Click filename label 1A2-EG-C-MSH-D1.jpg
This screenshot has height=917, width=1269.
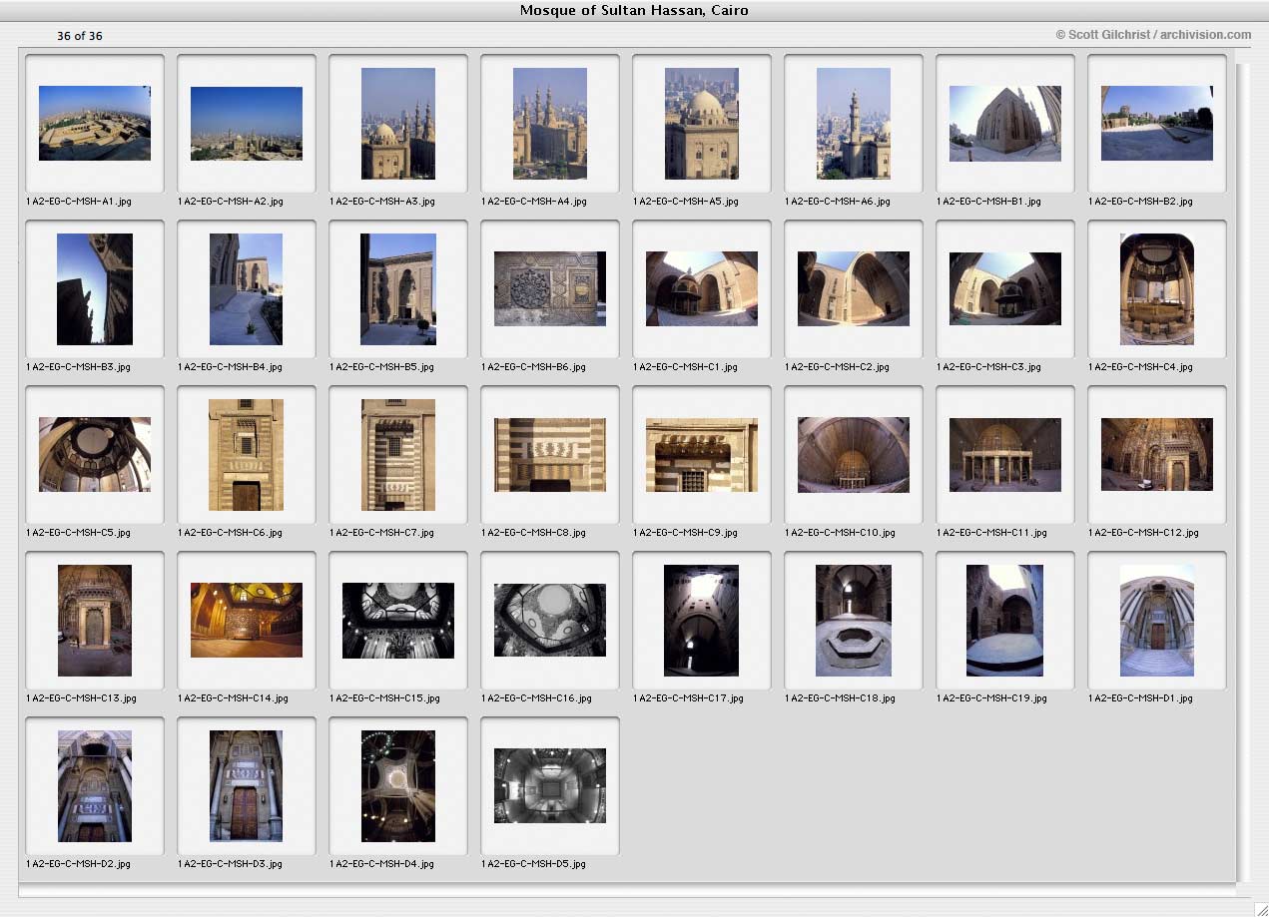coord(1140,698)
